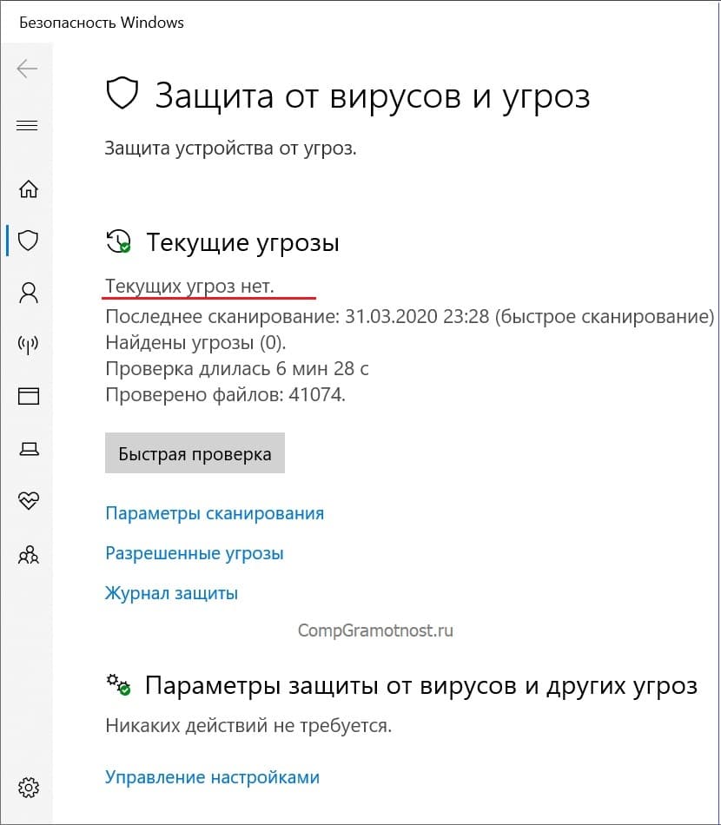Open Device performance & health heart icon
721x825 pixels.
(x=29, y=500)
